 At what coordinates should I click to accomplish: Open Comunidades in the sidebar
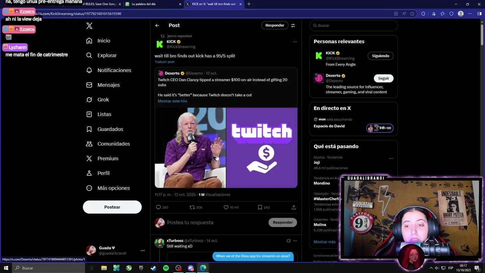pos(108,144)
